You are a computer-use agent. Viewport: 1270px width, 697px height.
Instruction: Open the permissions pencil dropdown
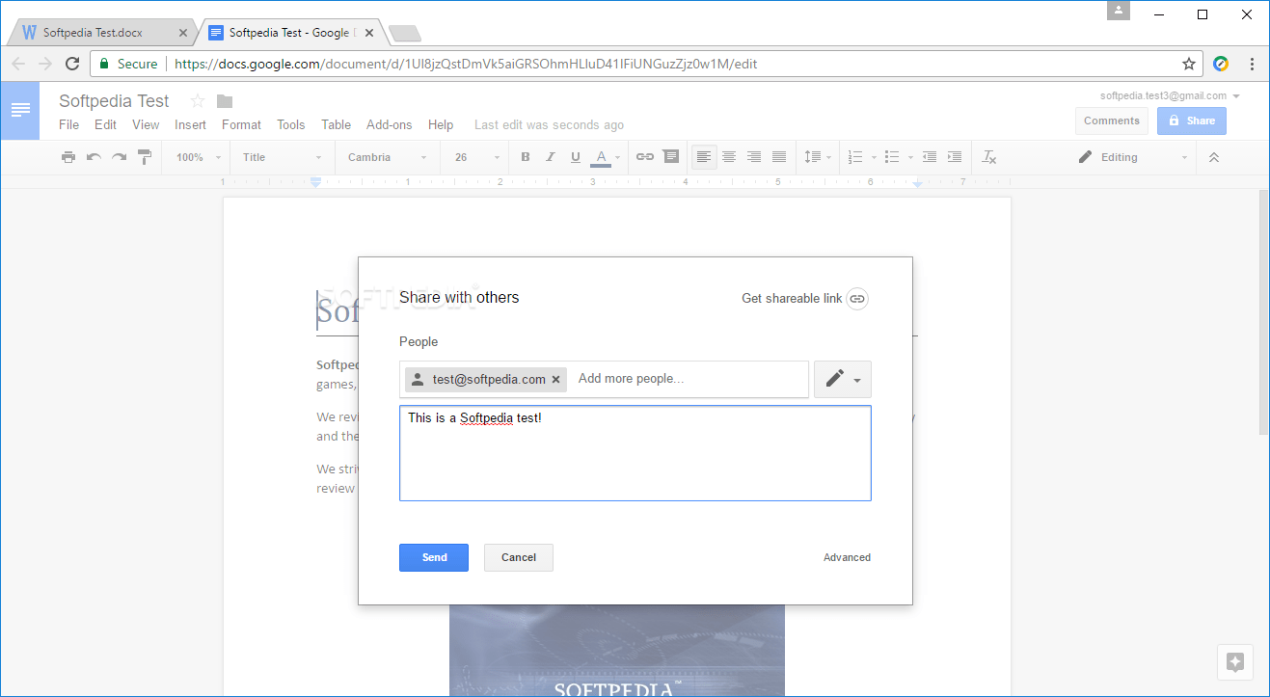[842, 379]
